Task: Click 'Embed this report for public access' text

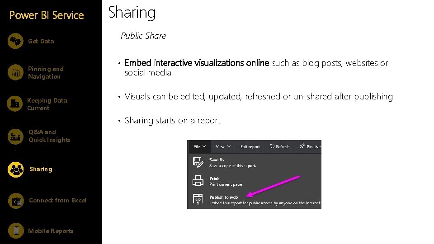Action: coord(264,203)
